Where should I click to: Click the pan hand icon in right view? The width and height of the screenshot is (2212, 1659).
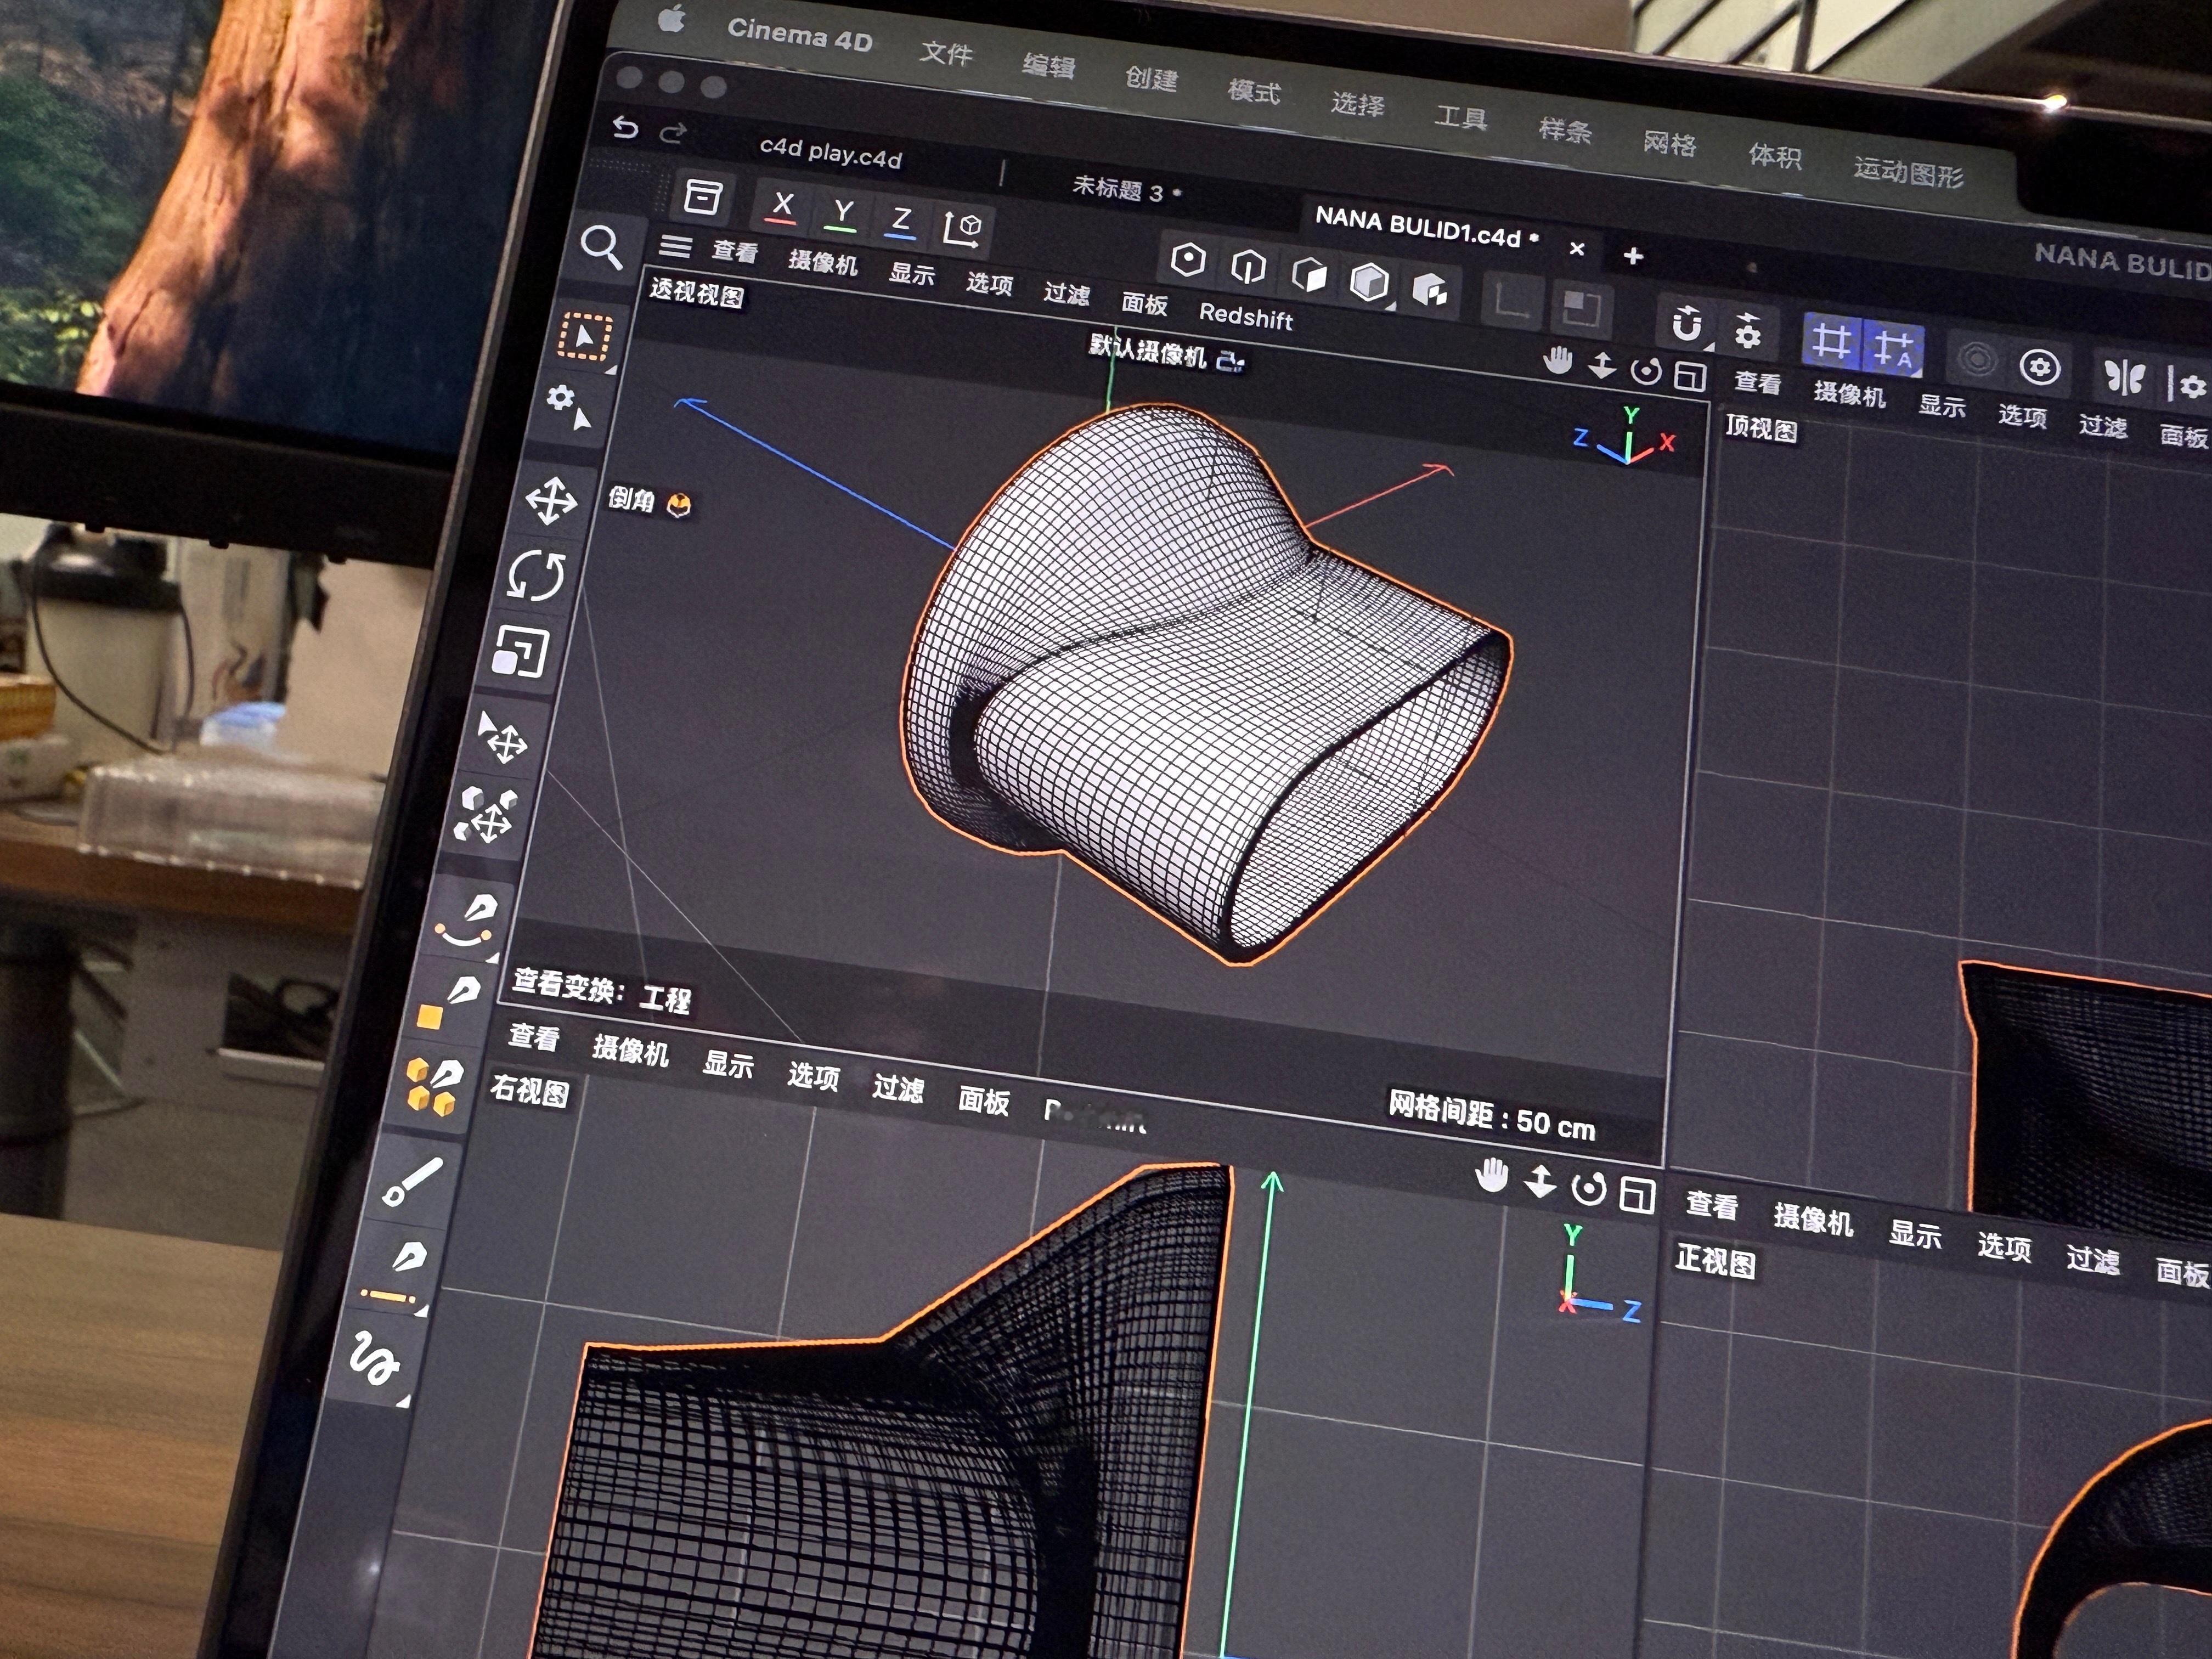[x=1492, y=1175]
